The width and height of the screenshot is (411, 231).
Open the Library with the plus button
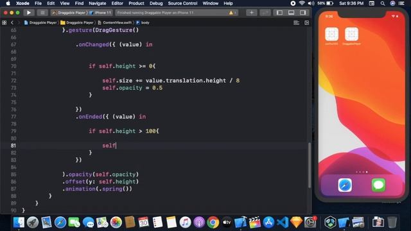point(251,13)
